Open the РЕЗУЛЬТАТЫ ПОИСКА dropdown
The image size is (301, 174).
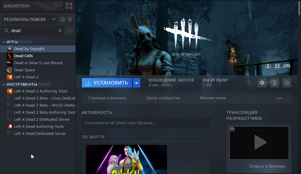[30, 19]
